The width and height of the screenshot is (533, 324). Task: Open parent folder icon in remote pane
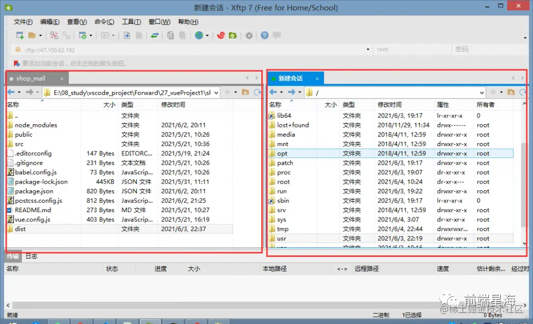coord(511,92)
